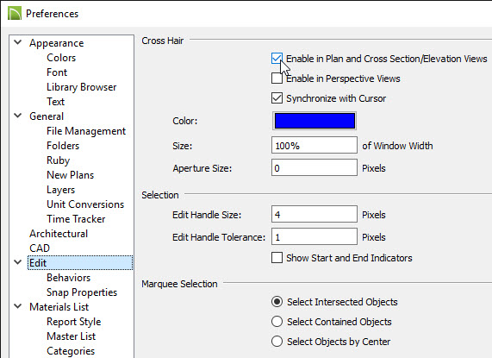
Task: Click the Aperture Size pixels field
Action: pyautogui.click(x=315, y=167)
